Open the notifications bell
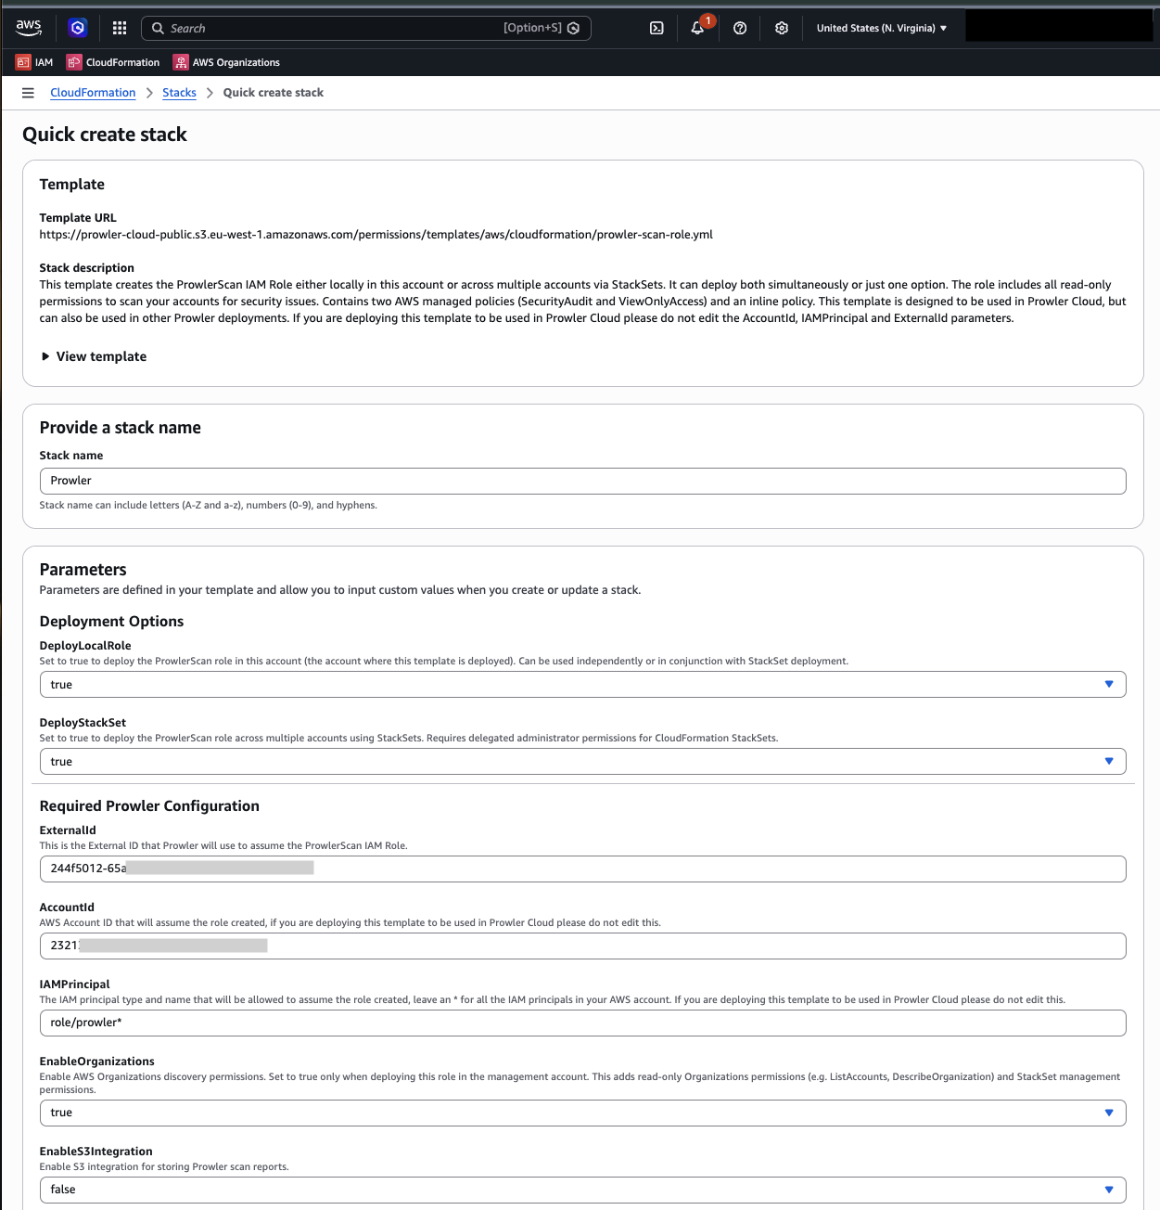The height and width of the screenshot is (1210, 1160). [697, 28]
